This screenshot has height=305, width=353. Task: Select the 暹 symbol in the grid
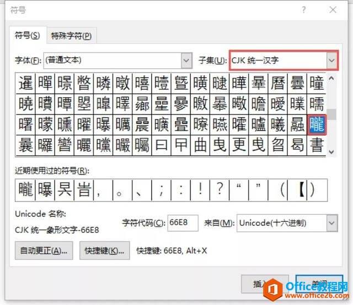point(26,83)
